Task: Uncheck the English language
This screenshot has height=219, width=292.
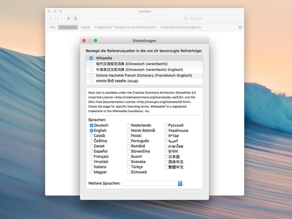Action: click(91, 131)
